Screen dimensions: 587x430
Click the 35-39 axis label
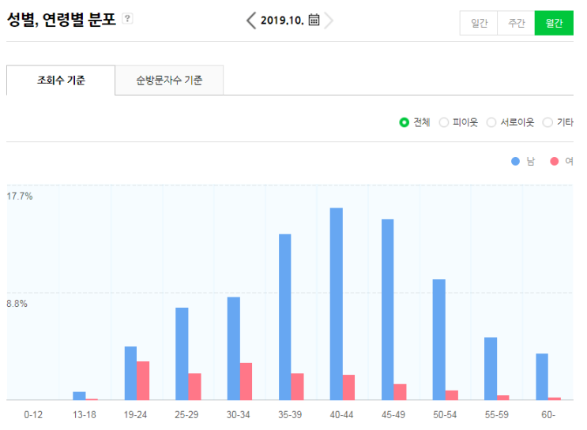click(290, 415)
